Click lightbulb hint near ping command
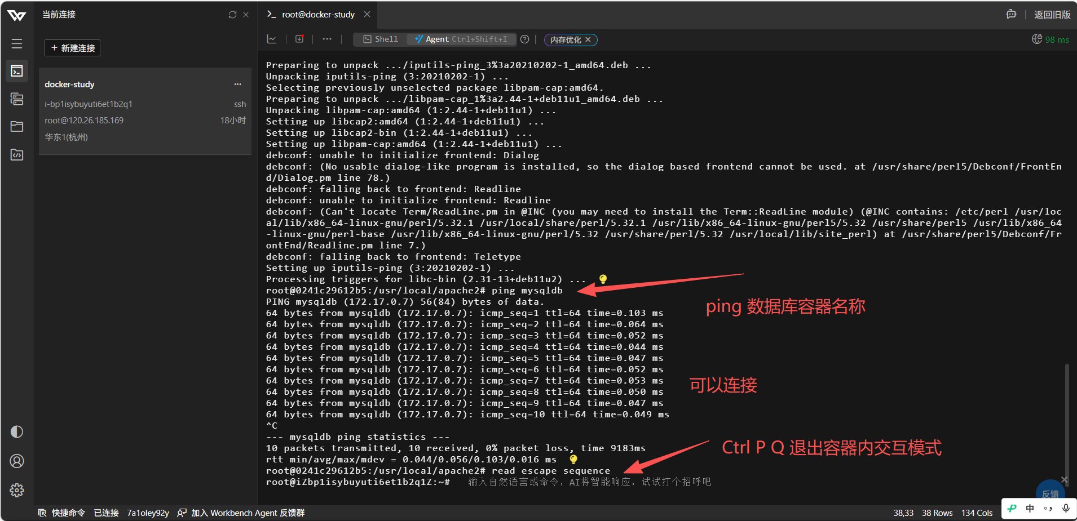1077x521 pixels. pyautogui.click(x=603, y=279)
